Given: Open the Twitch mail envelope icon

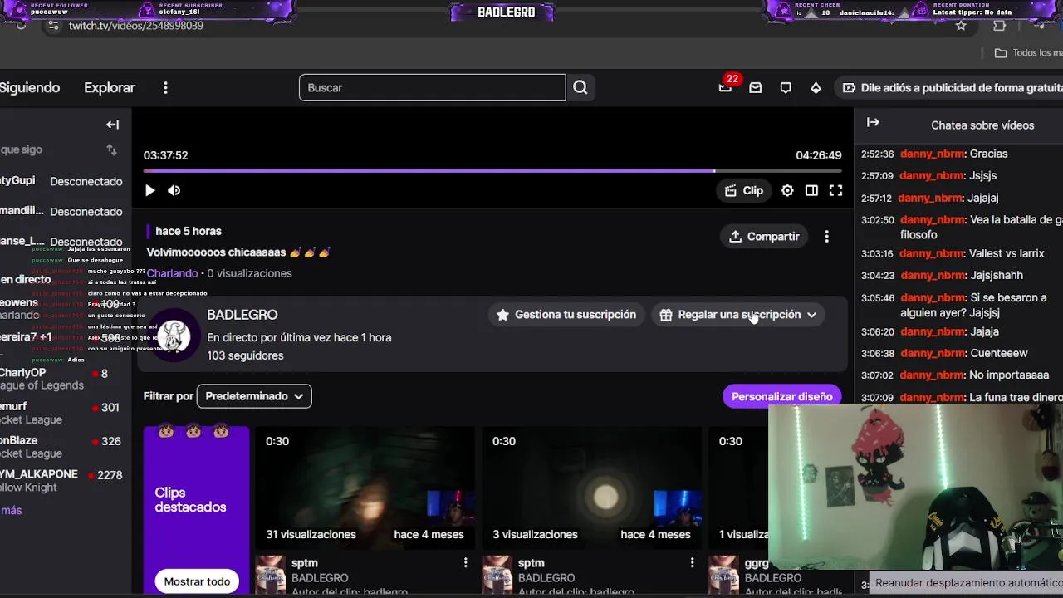Looking at the screenshot, I should point(756,87).
